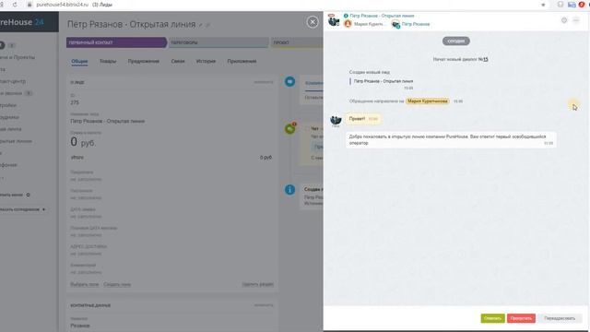Click the Привет! message bubble

pyautogui.click(x=362, y=119)
